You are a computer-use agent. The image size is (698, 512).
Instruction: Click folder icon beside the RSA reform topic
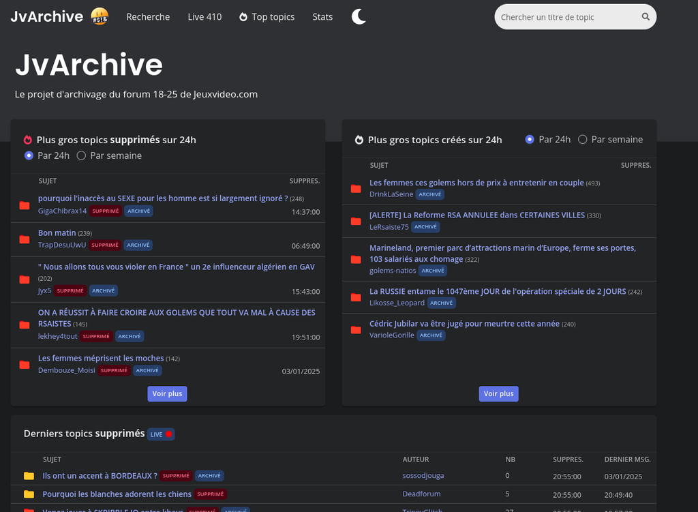[356, 222]
